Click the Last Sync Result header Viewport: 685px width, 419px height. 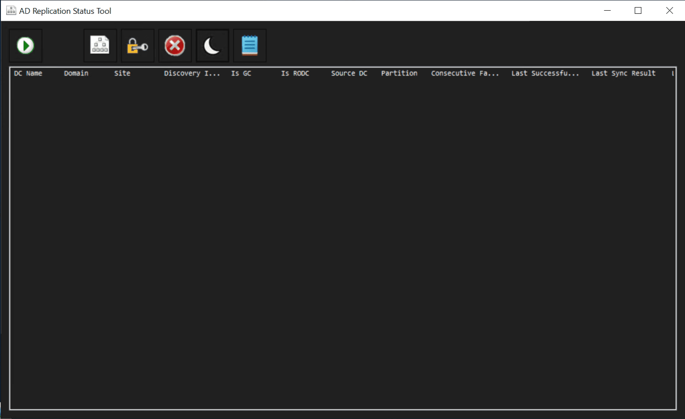point(623,73)
